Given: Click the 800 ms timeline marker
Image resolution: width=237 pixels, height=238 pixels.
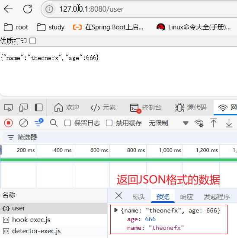Looking at the screenshot, I should click(x=136, y=150).
